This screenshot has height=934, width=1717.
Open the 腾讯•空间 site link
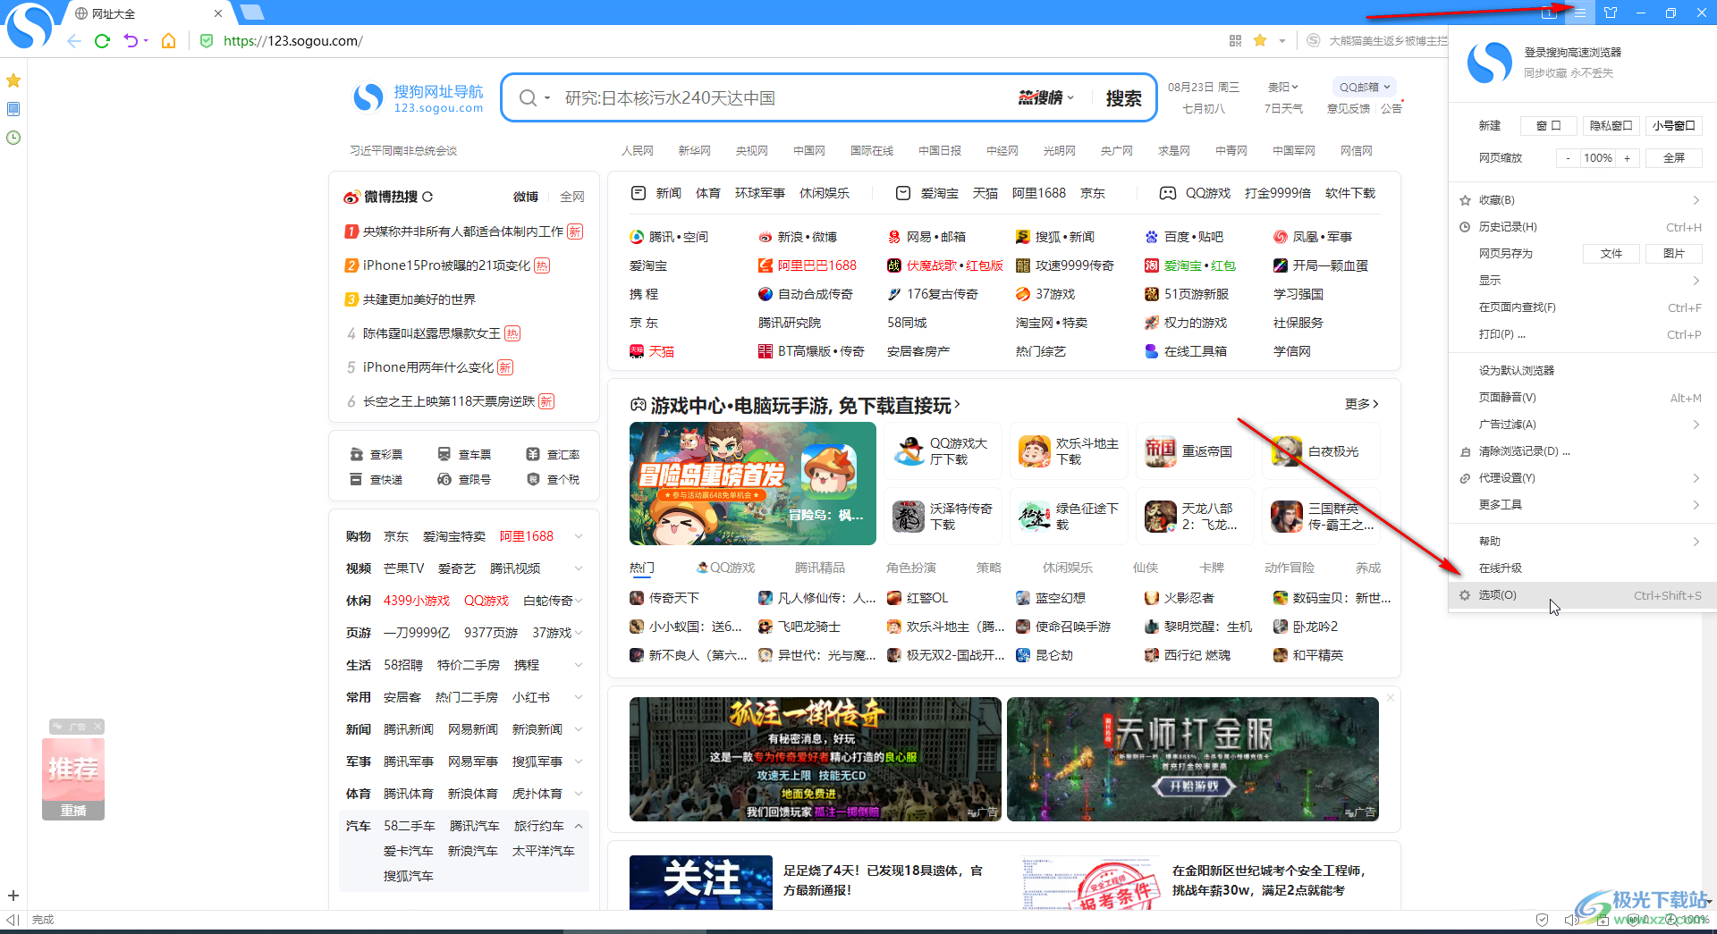click(x=669, y=237)
